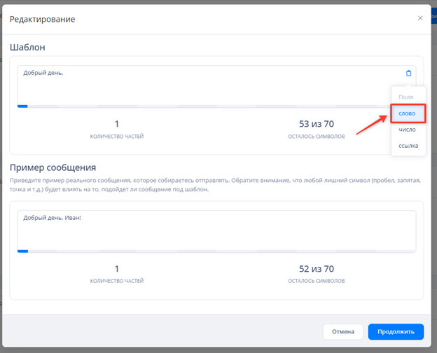Click the clipboard icon in the template field
This screenshot has width=437, height=353.
[409, 73]
